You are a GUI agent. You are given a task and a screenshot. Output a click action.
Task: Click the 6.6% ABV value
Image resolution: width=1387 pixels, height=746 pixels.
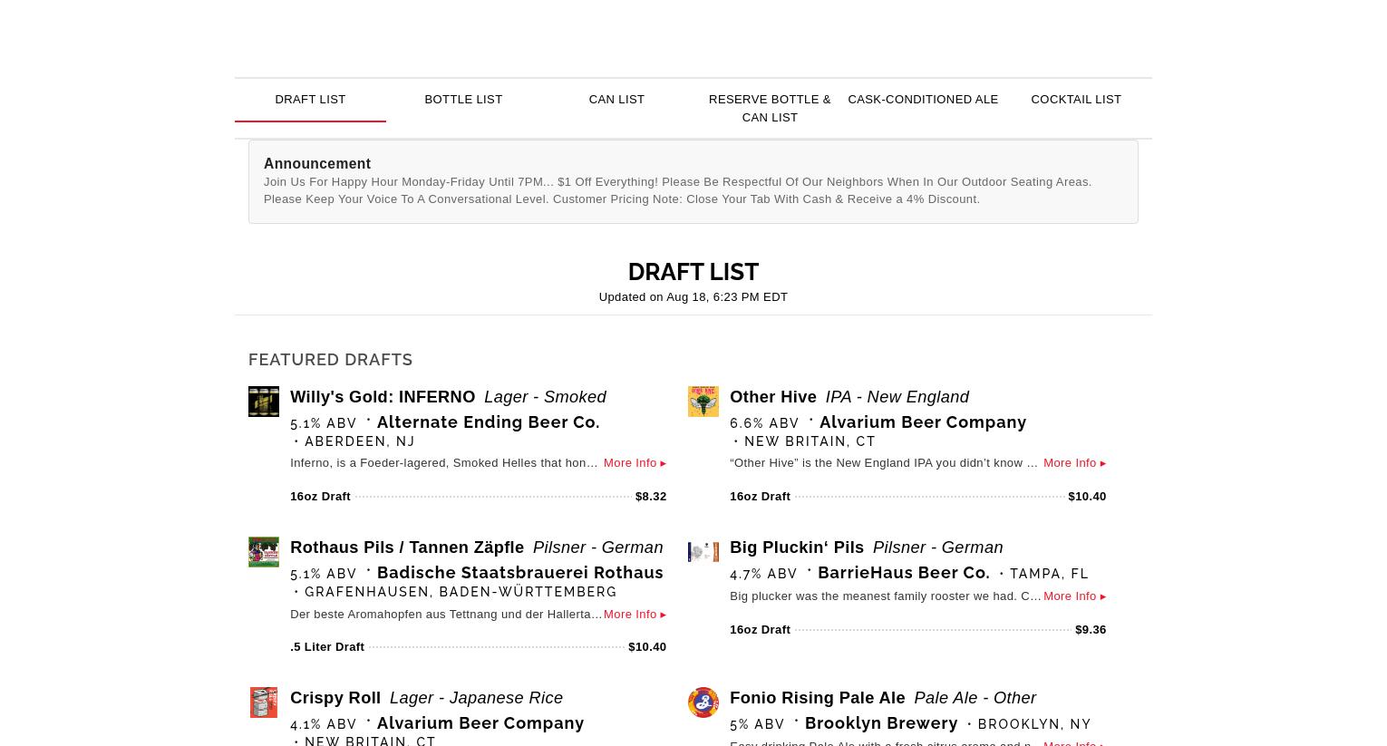coord(764,423)
